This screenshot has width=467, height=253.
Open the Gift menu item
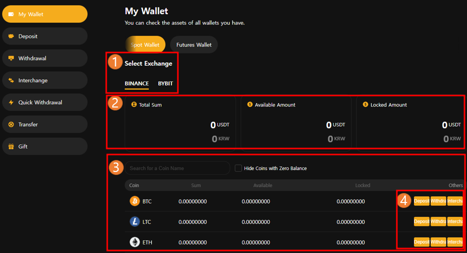(45, 146)
